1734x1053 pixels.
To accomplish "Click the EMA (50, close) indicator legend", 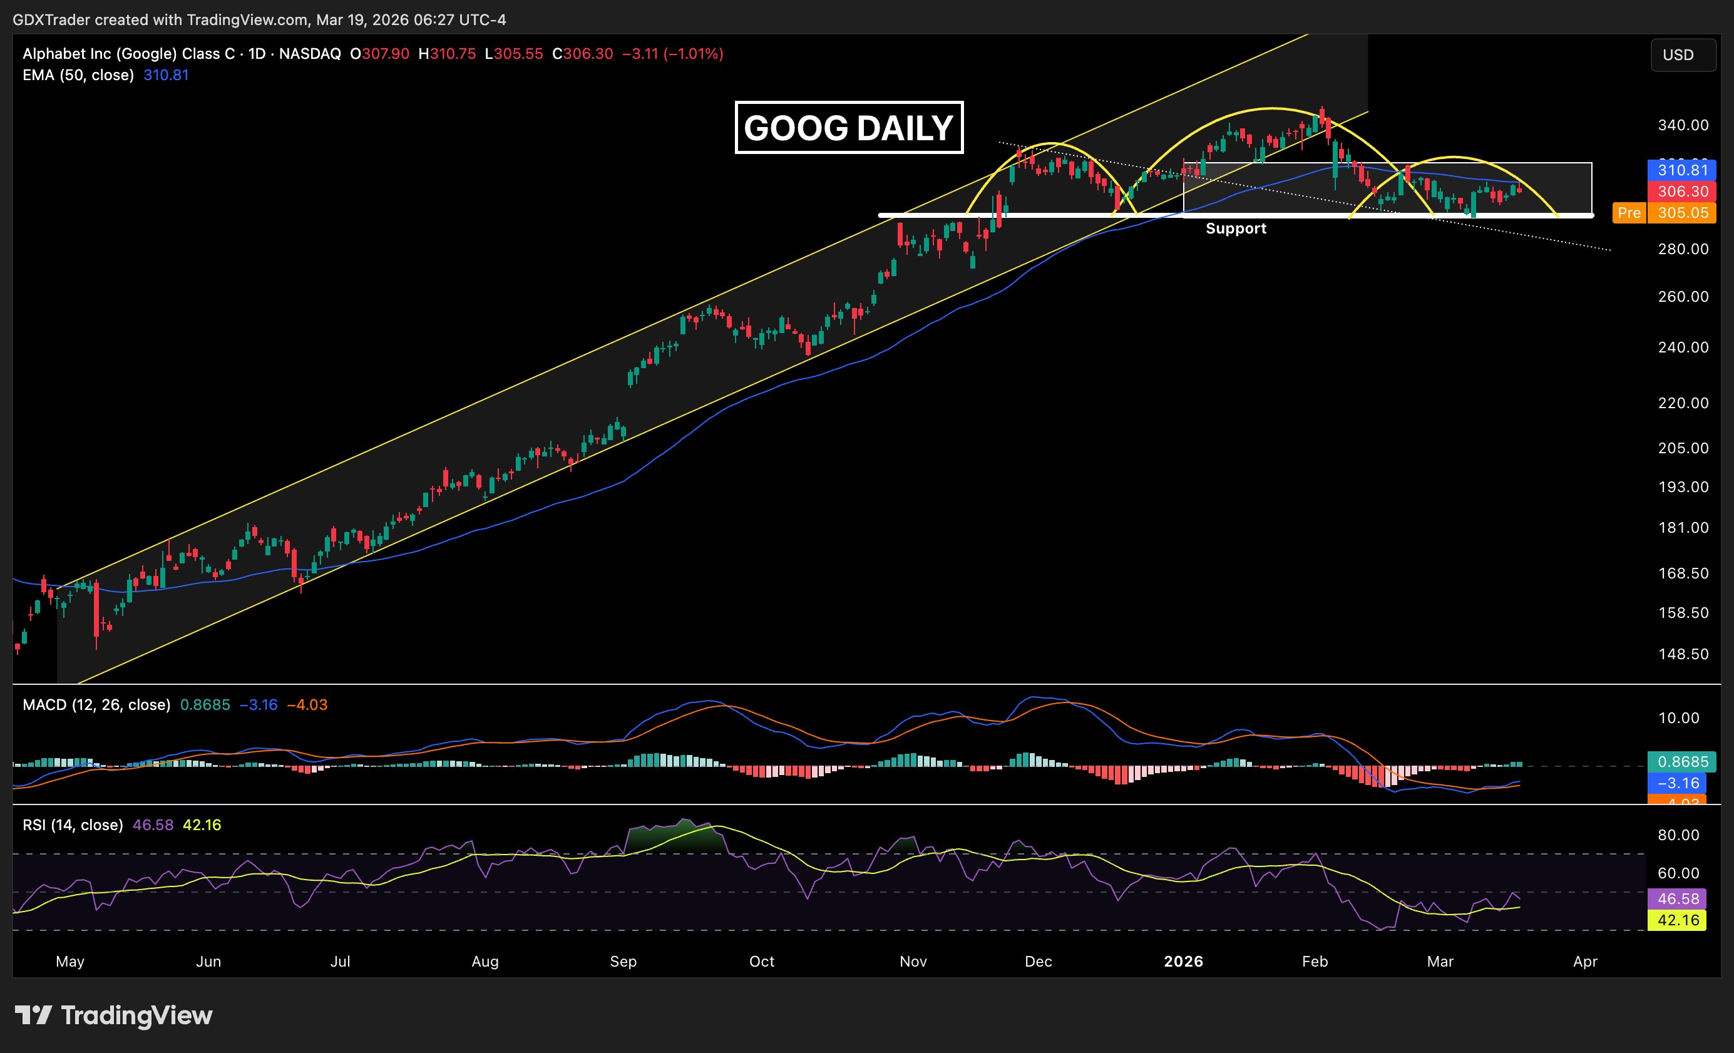I will (x=78, y=74).
